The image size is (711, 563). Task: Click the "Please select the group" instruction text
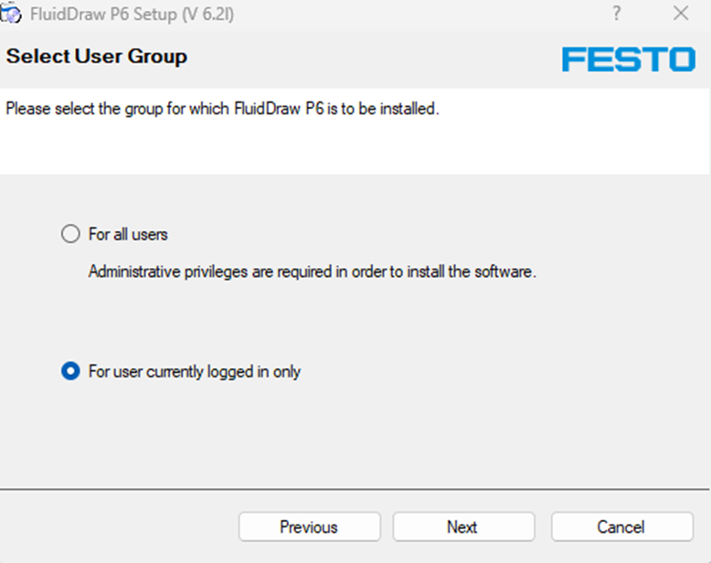[x=222, y=109]
